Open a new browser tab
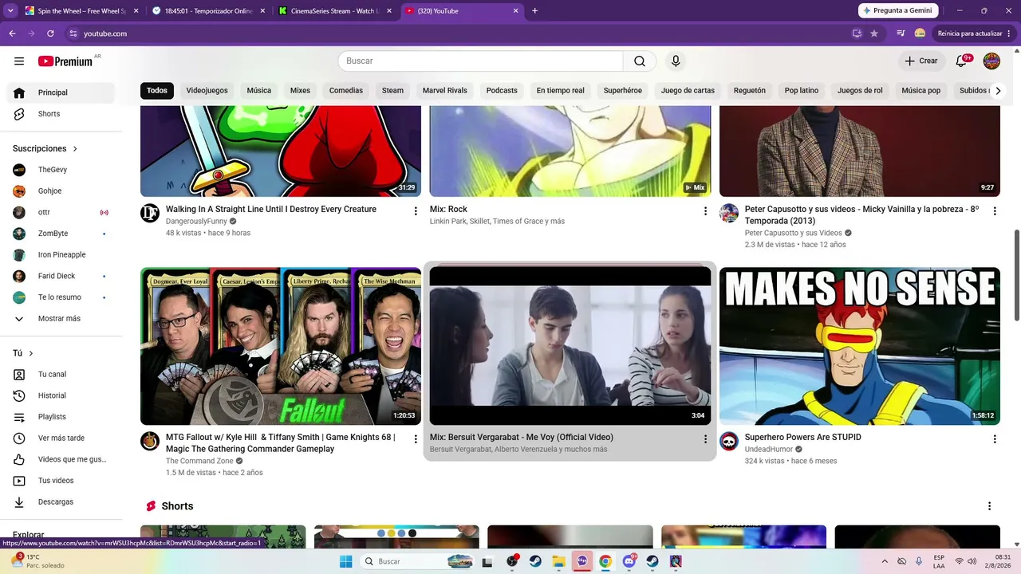This screenshot has height=574, width=1021. [x=534, y=11]
